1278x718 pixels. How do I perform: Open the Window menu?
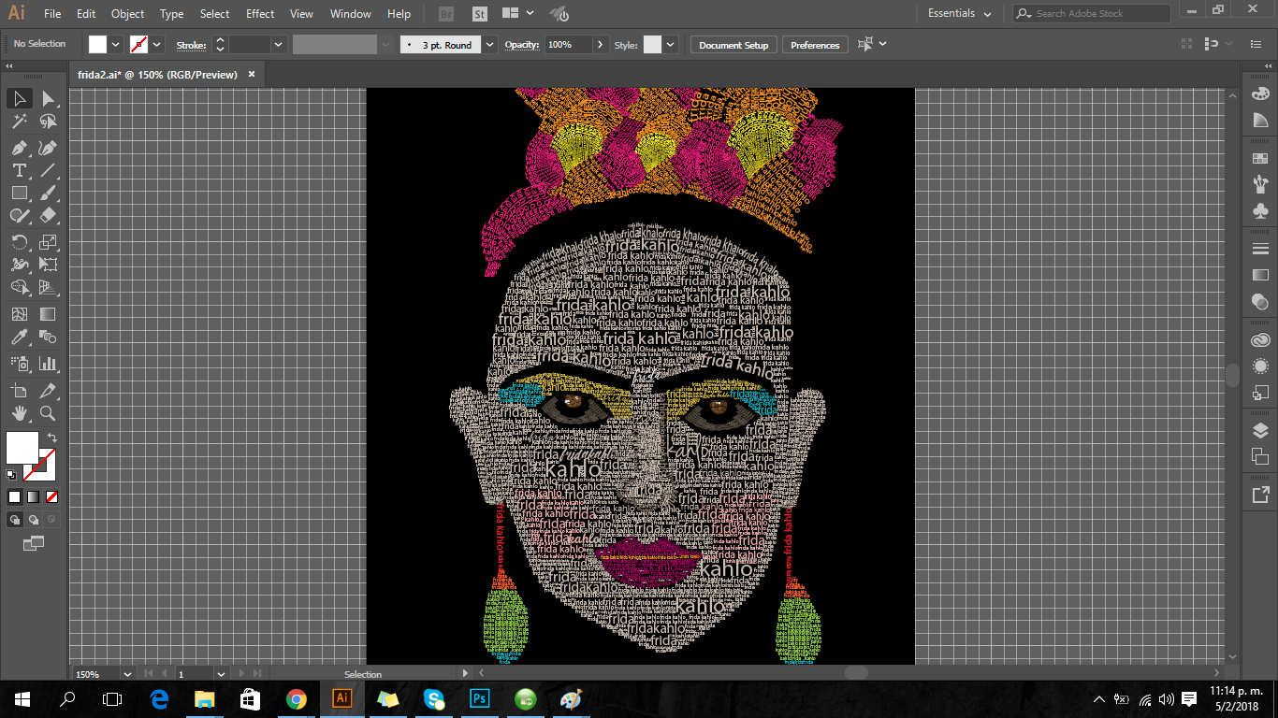click(x=351, y=13)
